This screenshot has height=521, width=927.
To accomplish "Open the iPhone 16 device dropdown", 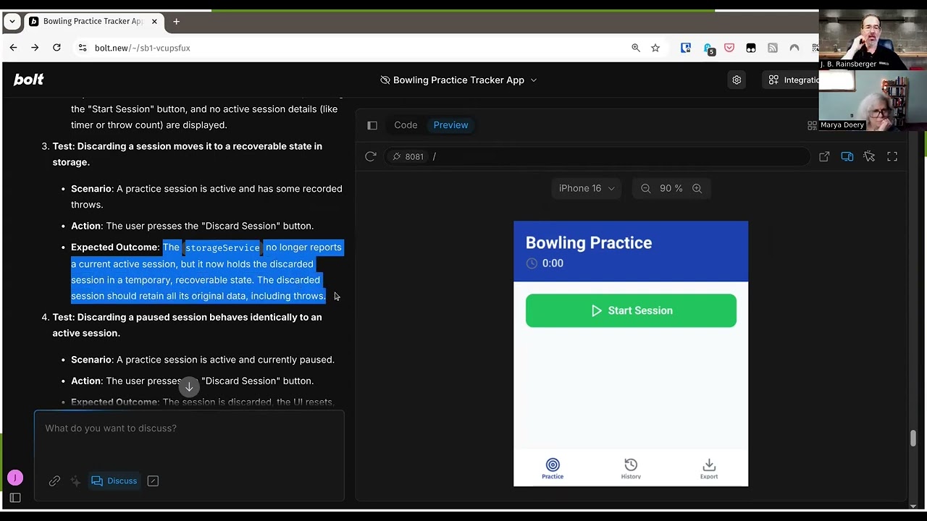I will 587,188.
